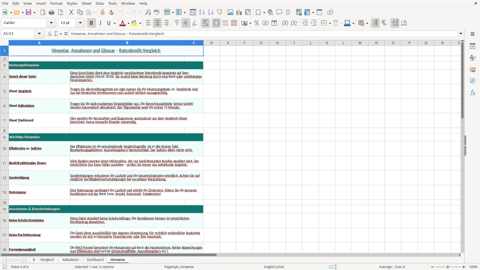The image size is (480, 270).
Task: Open sidebar Gallery icon
Action: [x=472, y=70]
